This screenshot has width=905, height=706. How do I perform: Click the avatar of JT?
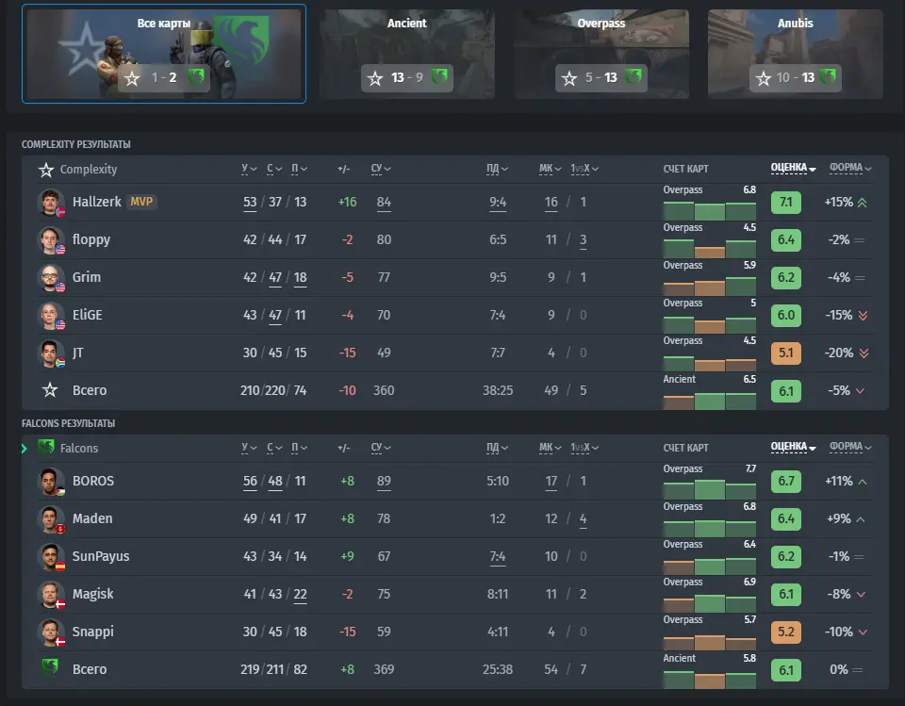point(51,353)
